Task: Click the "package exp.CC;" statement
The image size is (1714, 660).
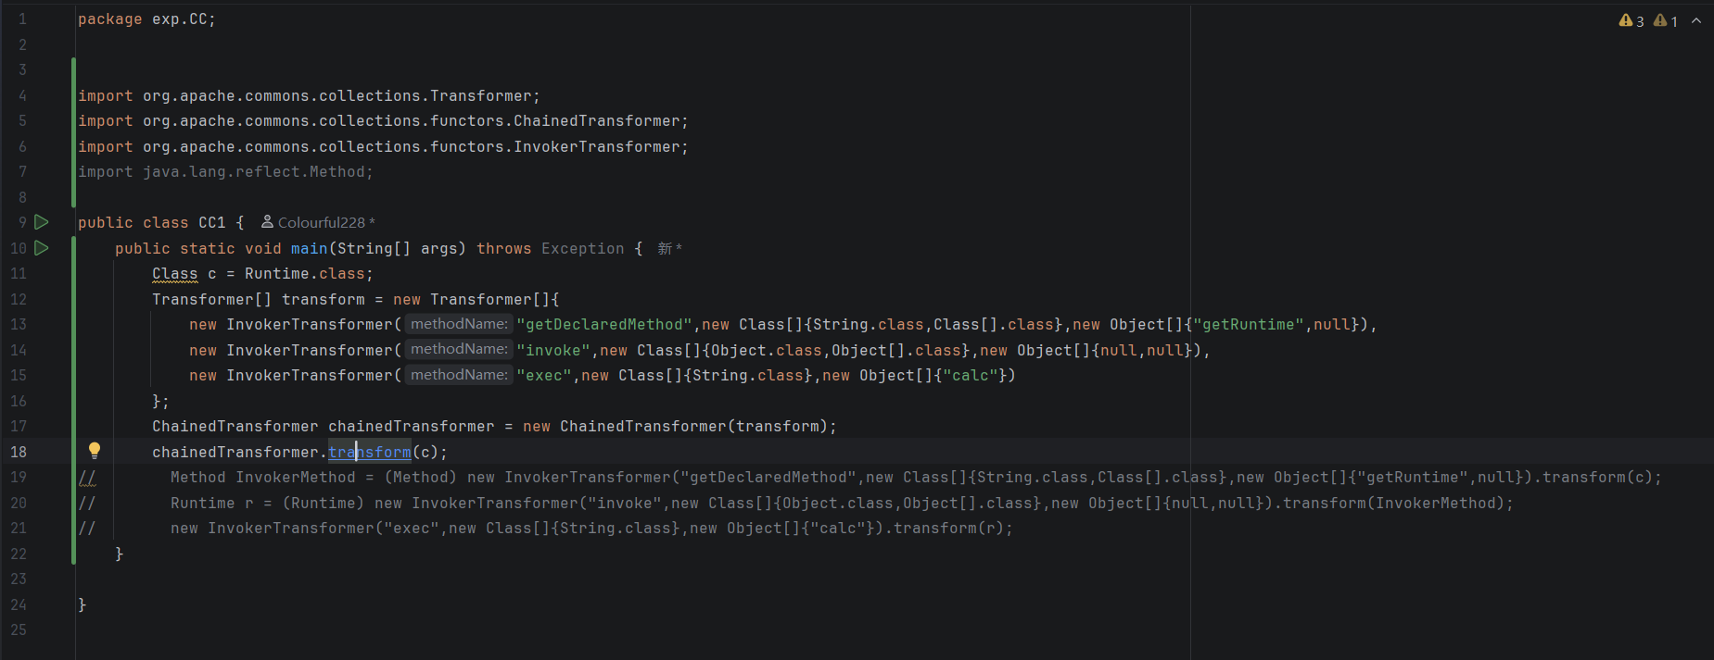Action: click(x=146, y=19)
